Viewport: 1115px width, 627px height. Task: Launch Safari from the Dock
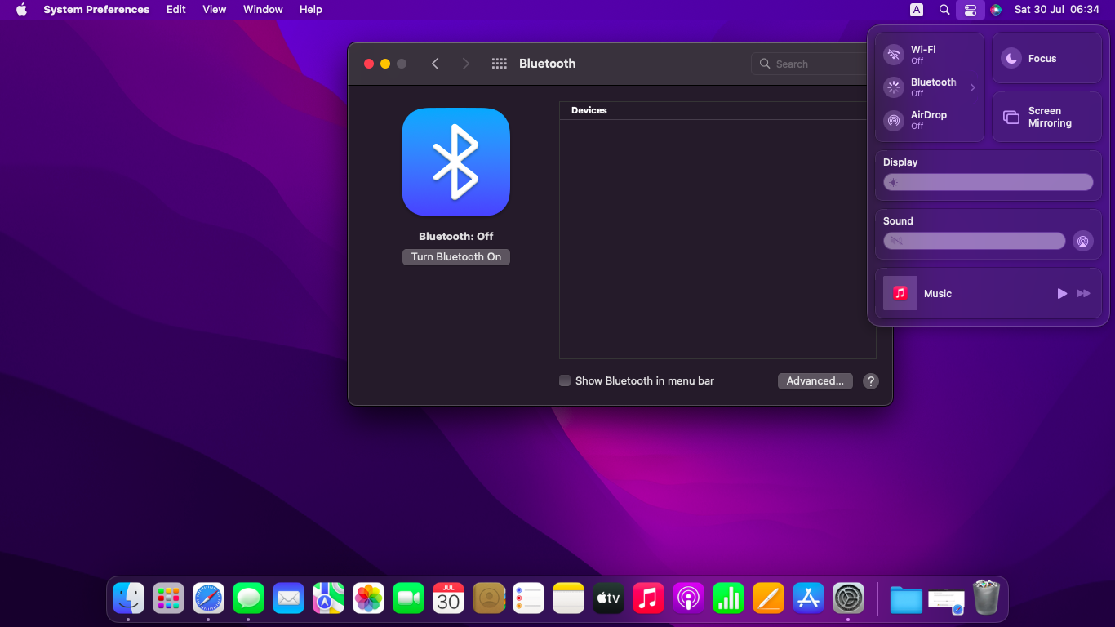pyautogui.click(x=208, y=599)
